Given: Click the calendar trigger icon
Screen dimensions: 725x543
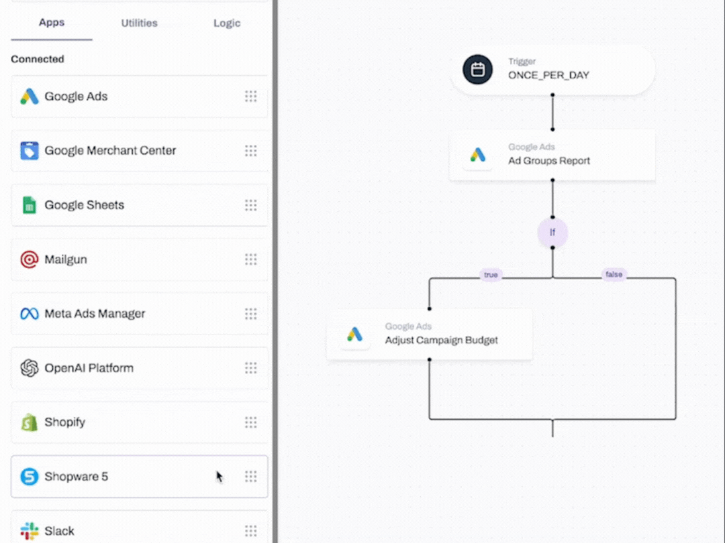Looking at the screenshot, I should click(478, 70).
